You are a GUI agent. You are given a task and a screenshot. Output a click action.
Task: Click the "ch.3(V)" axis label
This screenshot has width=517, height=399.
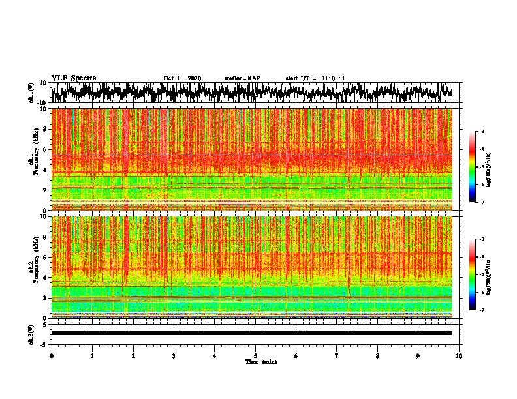(31, 334)
